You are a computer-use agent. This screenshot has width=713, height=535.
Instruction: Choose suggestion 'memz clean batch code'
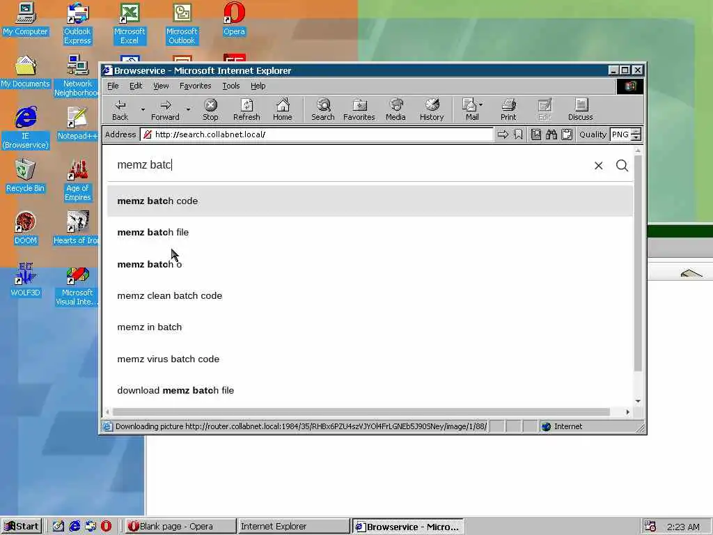click(x=370, y=295)
